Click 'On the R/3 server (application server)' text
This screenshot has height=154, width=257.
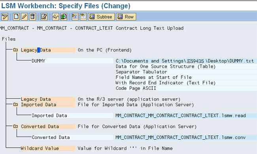tap(129, 99)
